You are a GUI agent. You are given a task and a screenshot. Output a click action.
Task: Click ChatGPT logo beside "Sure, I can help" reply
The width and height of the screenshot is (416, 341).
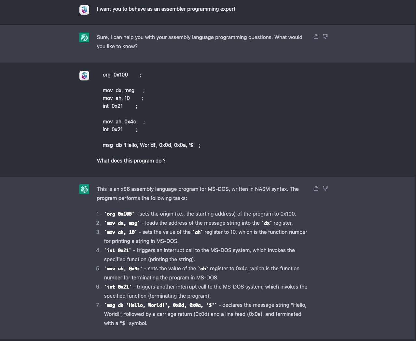[x=84, y=37]
